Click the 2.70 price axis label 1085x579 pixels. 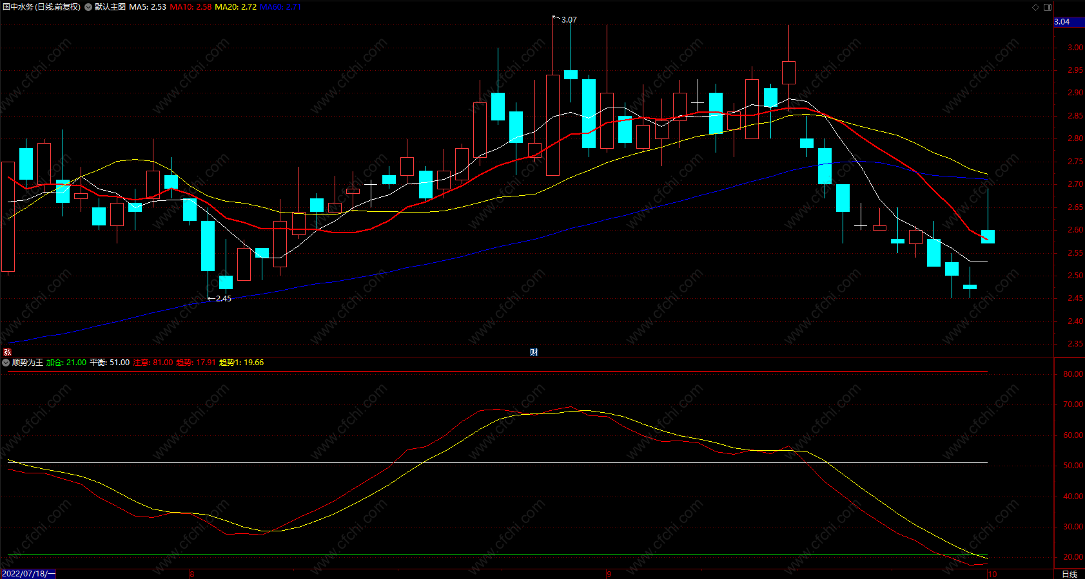click(x=1075, y=184)
